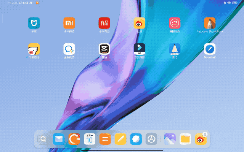Open the yellow Notes app in the dock
Screen dimensions: 244x152
120,139
